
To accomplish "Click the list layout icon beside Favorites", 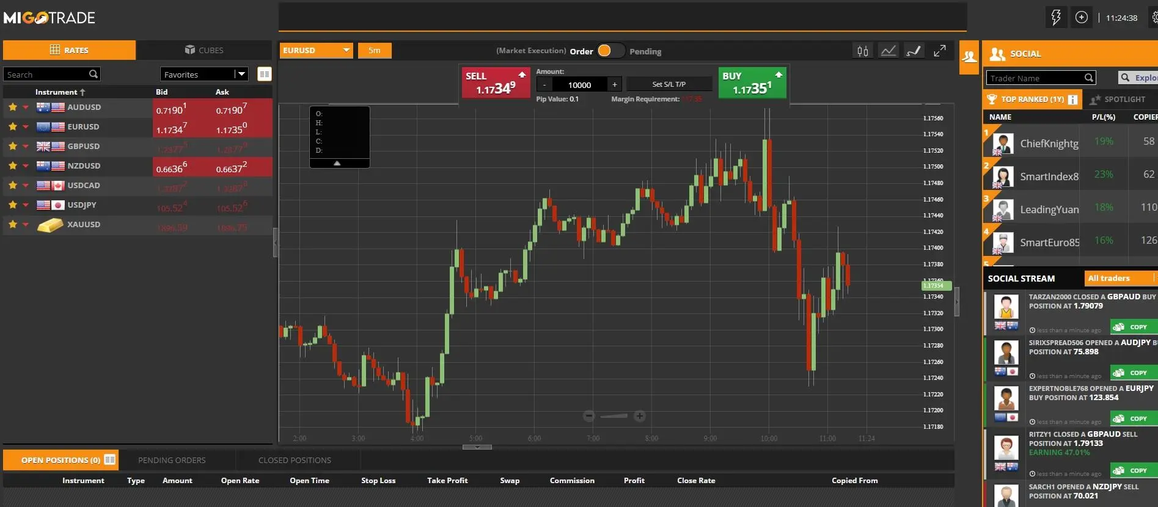I will (x=265, y=74).
